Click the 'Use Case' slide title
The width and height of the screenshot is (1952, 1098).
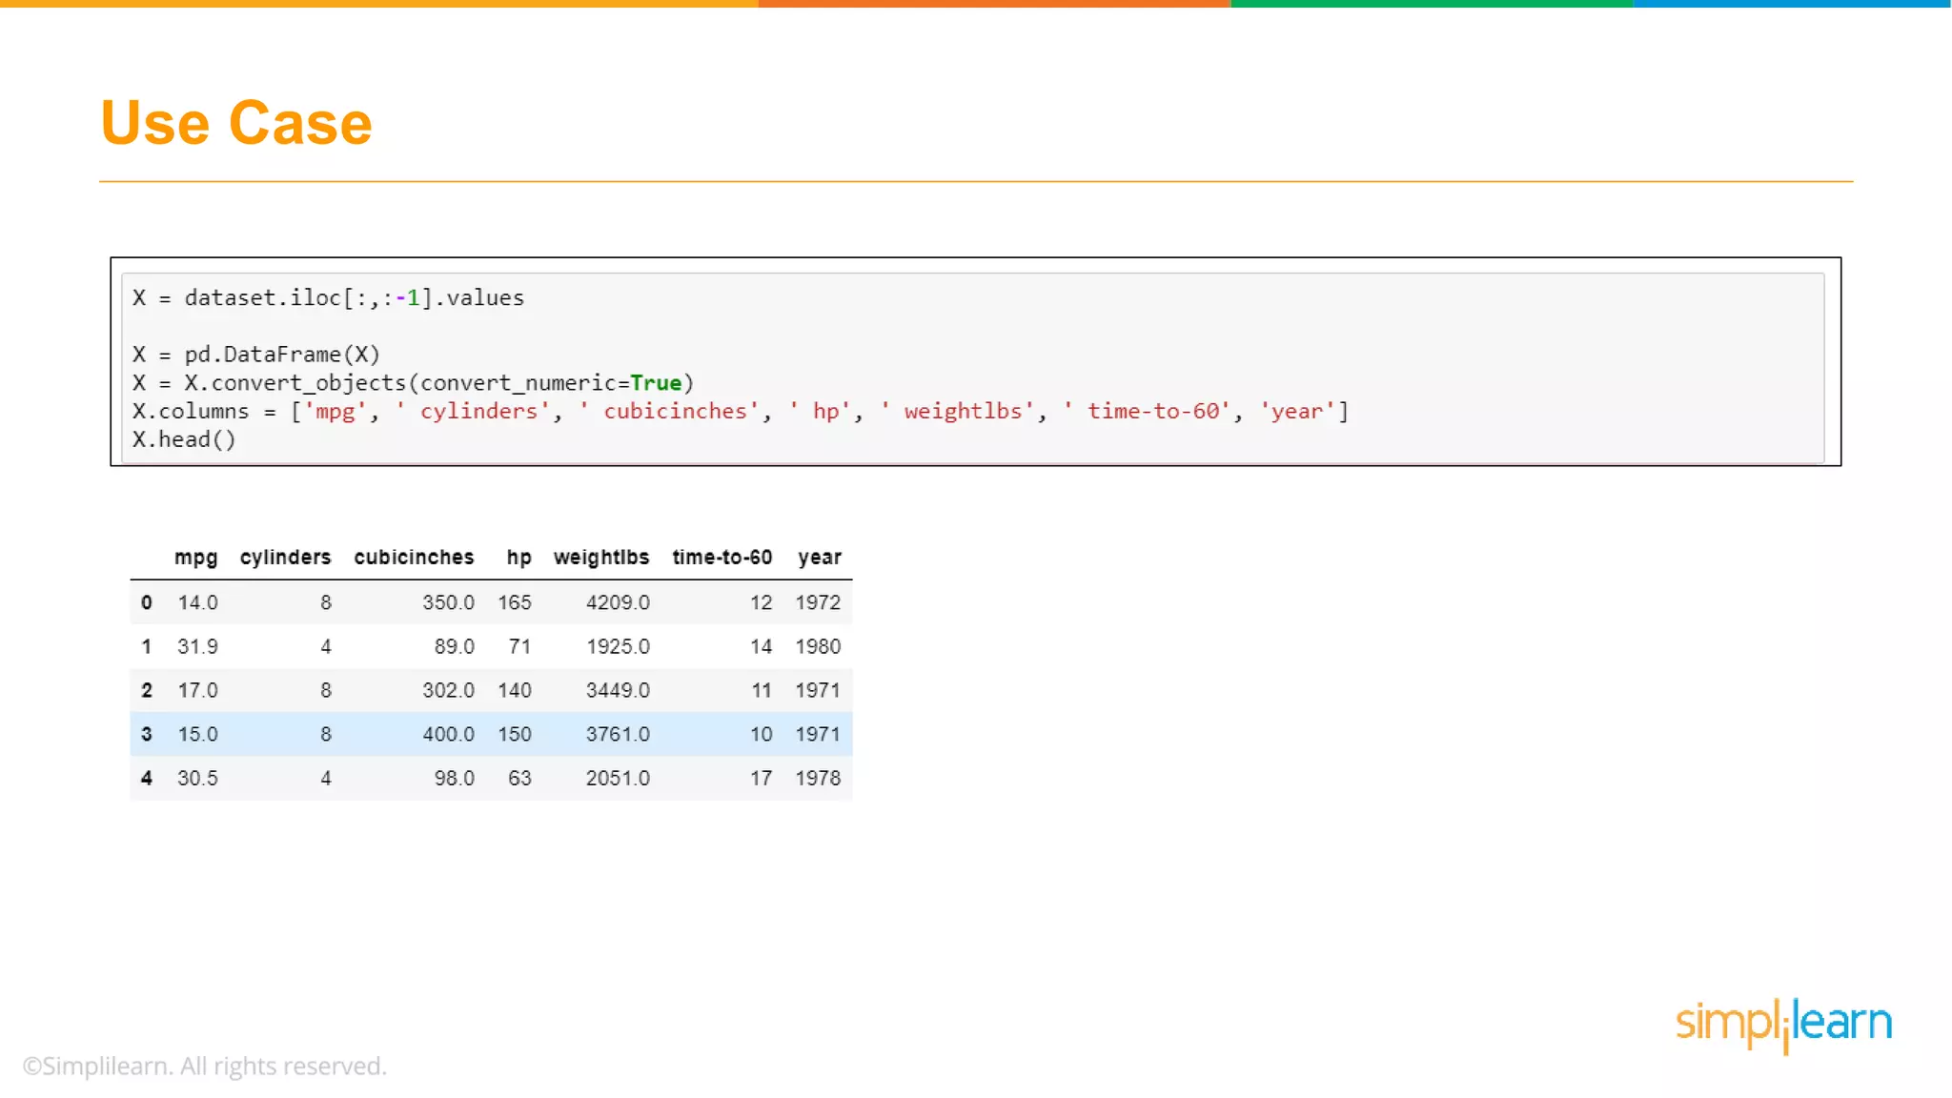click(x=236, y=123)
